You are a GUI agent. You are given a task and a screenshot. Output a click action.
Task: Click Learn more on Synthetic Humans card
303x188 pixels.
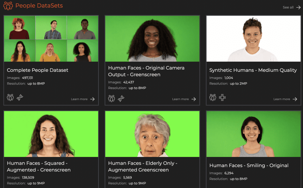282,99
